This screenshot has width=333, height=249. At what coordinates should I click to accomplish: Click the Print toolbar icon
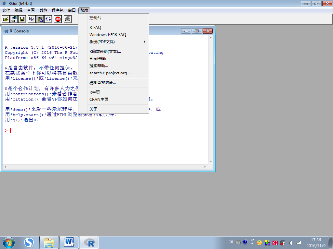pos(68,19)
